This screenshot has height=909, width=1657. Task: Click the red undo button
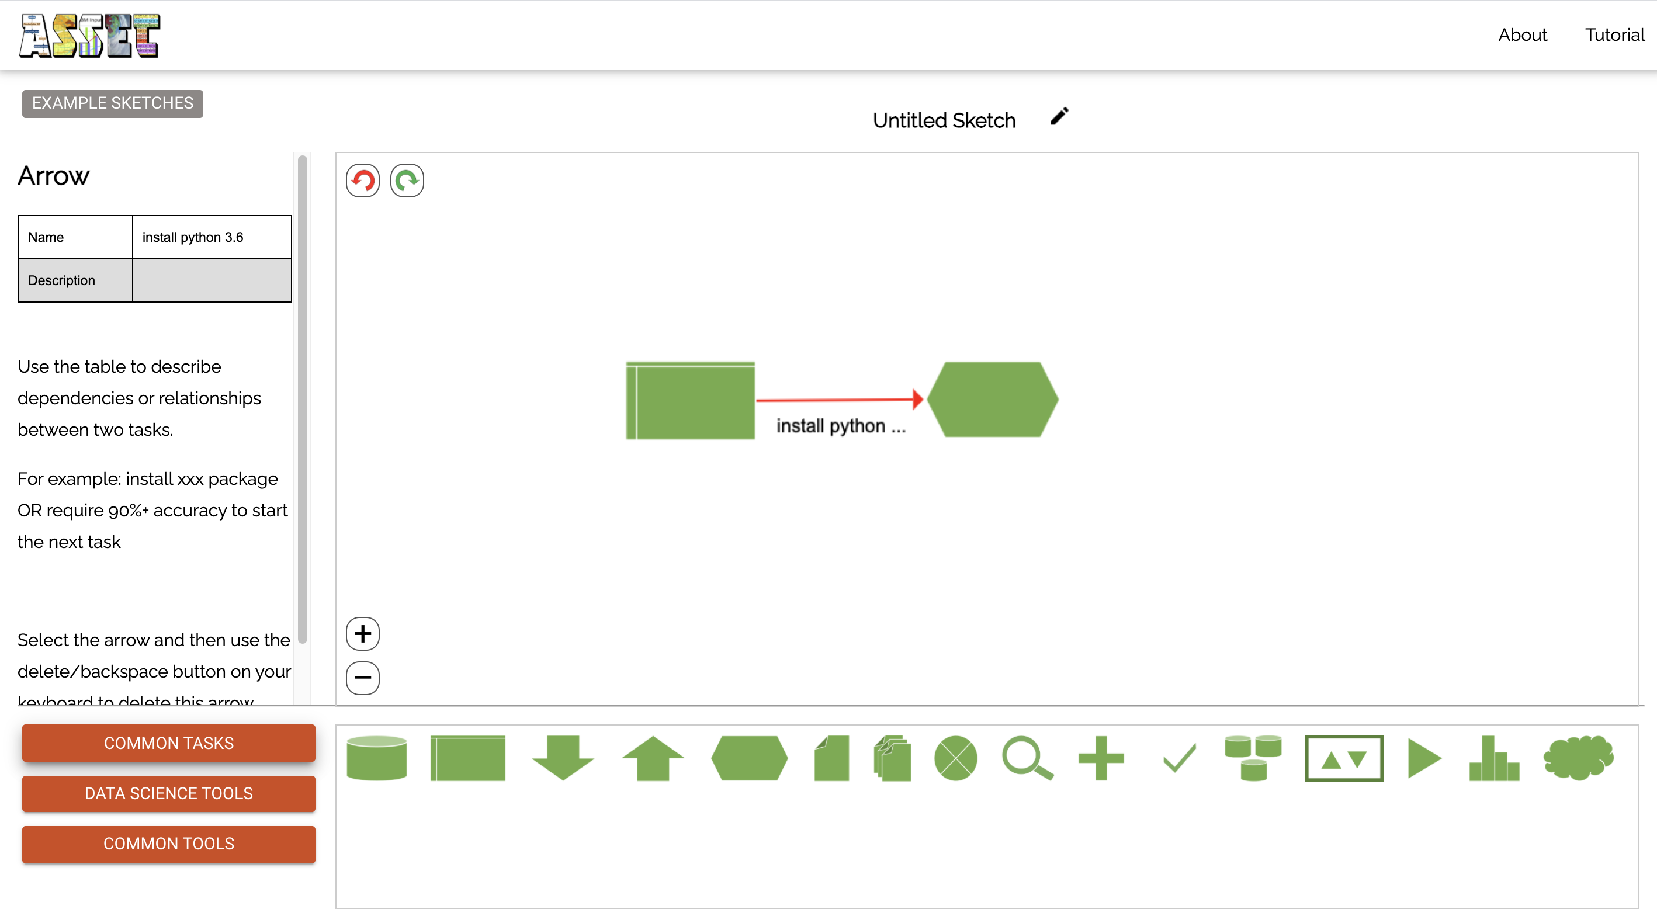click(x=363, y=181)
